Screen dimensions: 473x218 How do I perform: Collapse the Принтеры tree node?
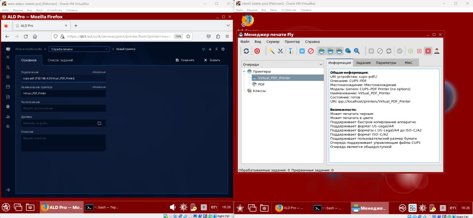244,71
